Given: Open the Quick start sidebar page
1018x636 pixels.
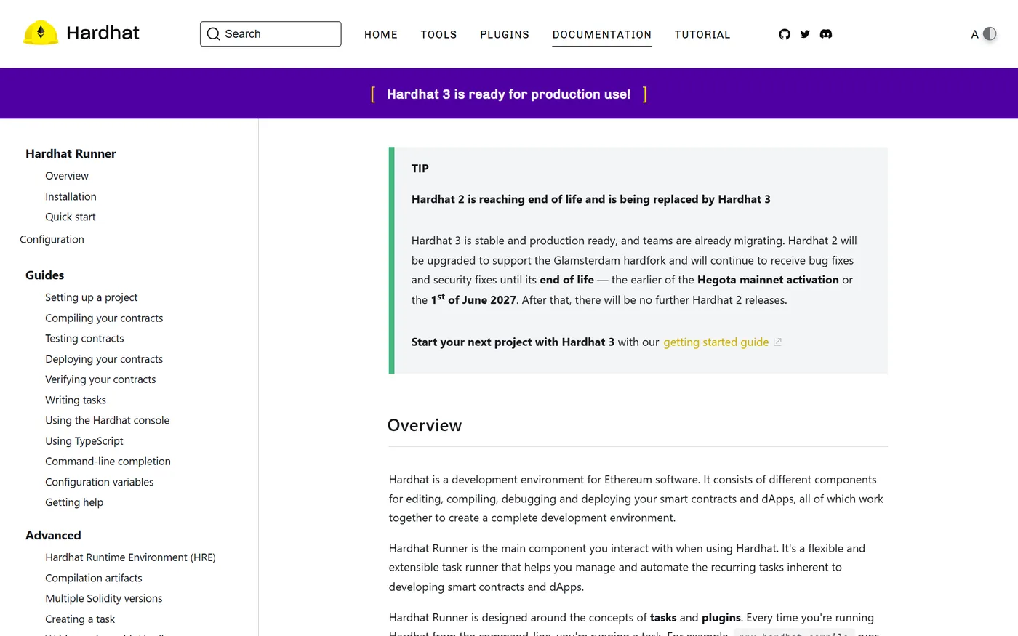Looking at the screenshot, I should point(71,217).
